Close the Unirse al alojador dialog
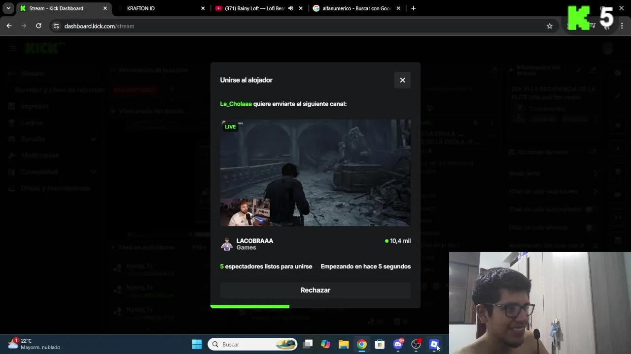Screen dimensions: 631x354 pyautogui.click(x=402, y=80)
